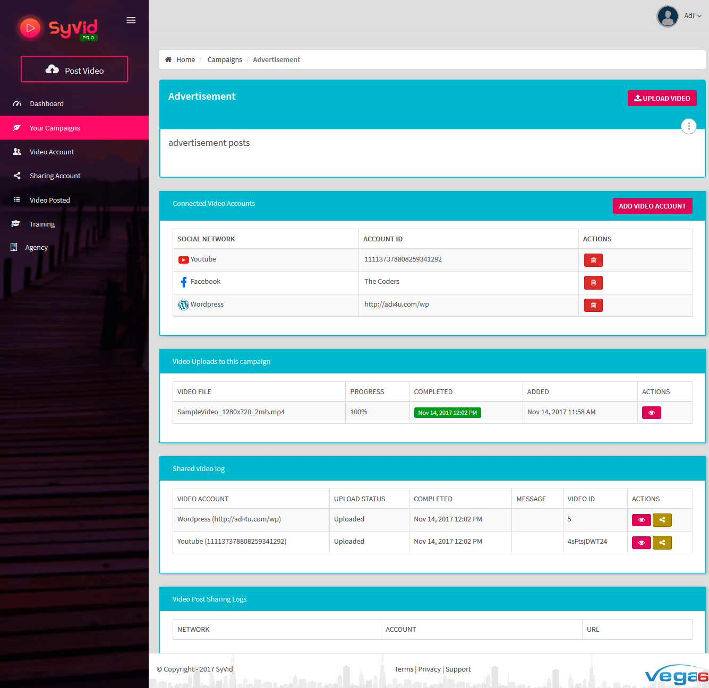Image resolution: width=709 pixels, height=688 pixels.
Task: Click the Home breadcrumb icon
Action: tap(168, 59)
